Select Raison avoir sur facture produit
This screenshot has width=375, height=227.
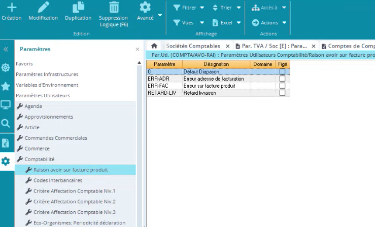[x=75, y=170]
